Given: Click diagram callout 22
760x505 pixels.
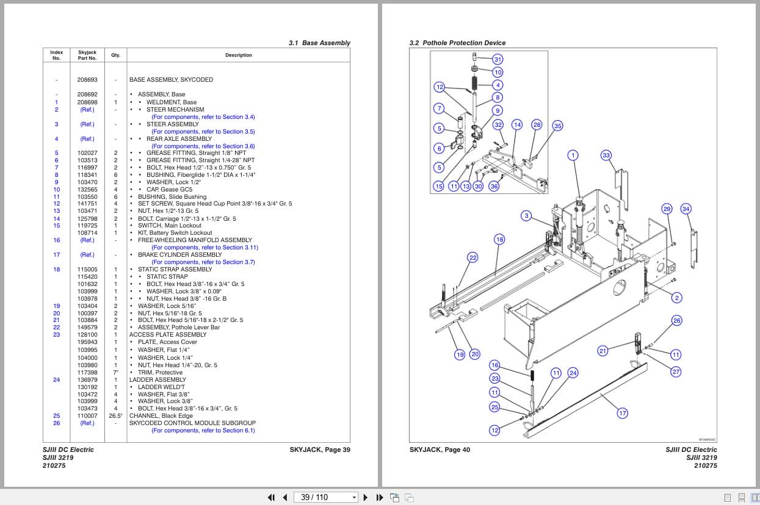Looking at the screenshot, I should 472,258.
